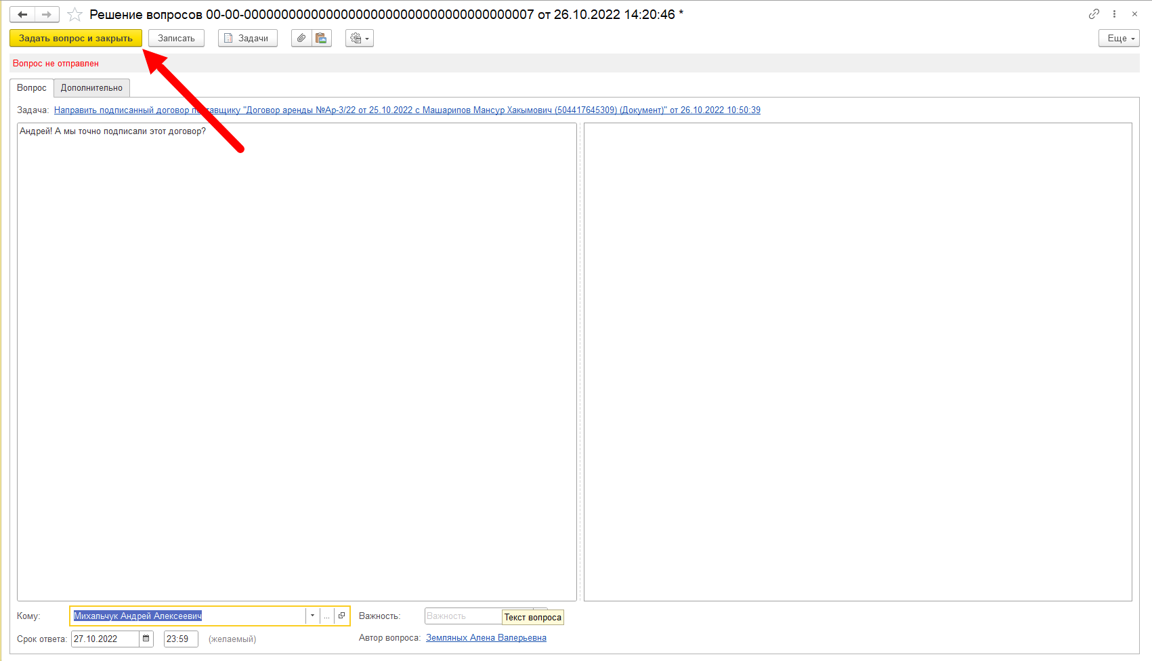Screen dimensions: 1152x661
Task: Open author link Земляных Алена Валерьевна
Action: click(x=486, y=637)
